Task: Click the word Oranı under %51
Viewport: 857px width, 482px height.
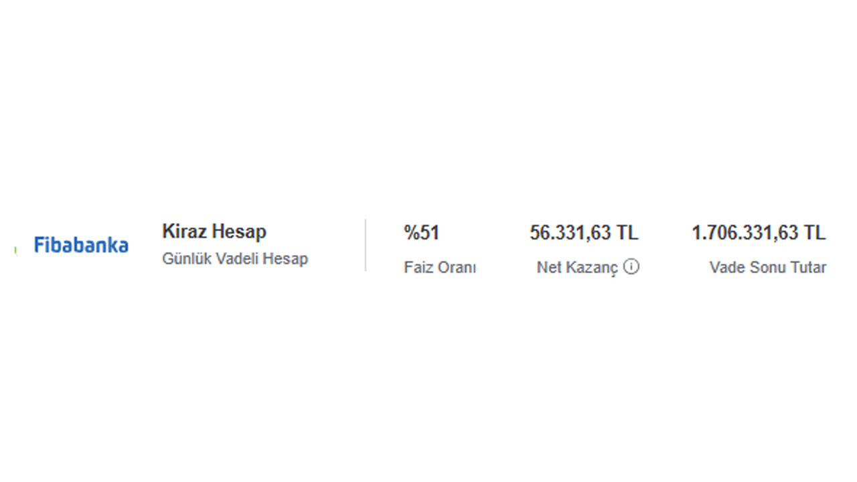Action: pos(458,268)
